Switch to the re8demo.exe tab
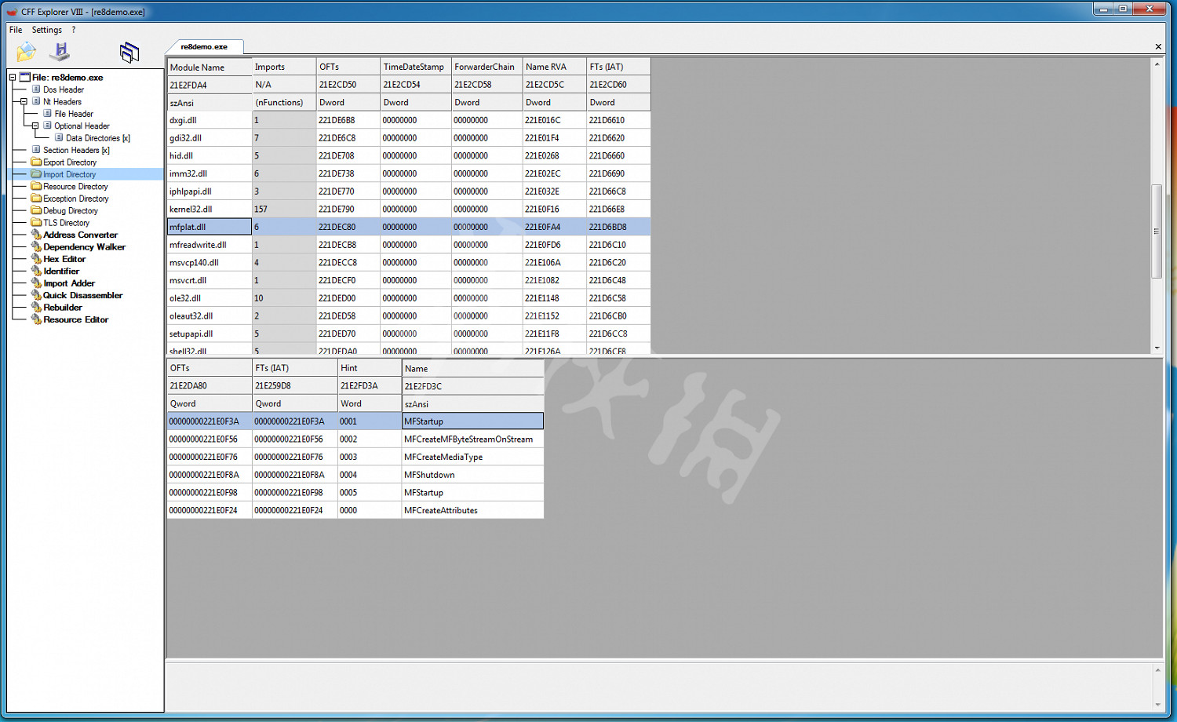The image size is (1177, 722). click(x=204, y=46)
